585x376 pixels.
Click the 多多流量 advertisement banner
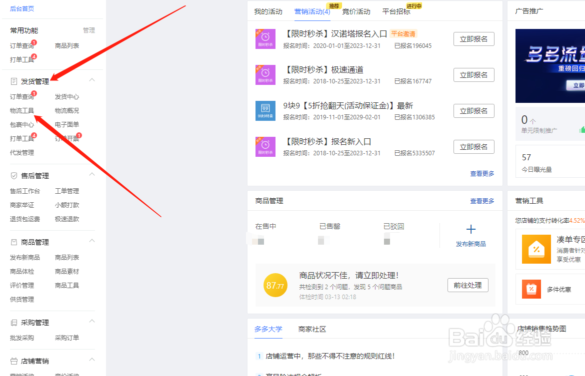pos(550,65)
